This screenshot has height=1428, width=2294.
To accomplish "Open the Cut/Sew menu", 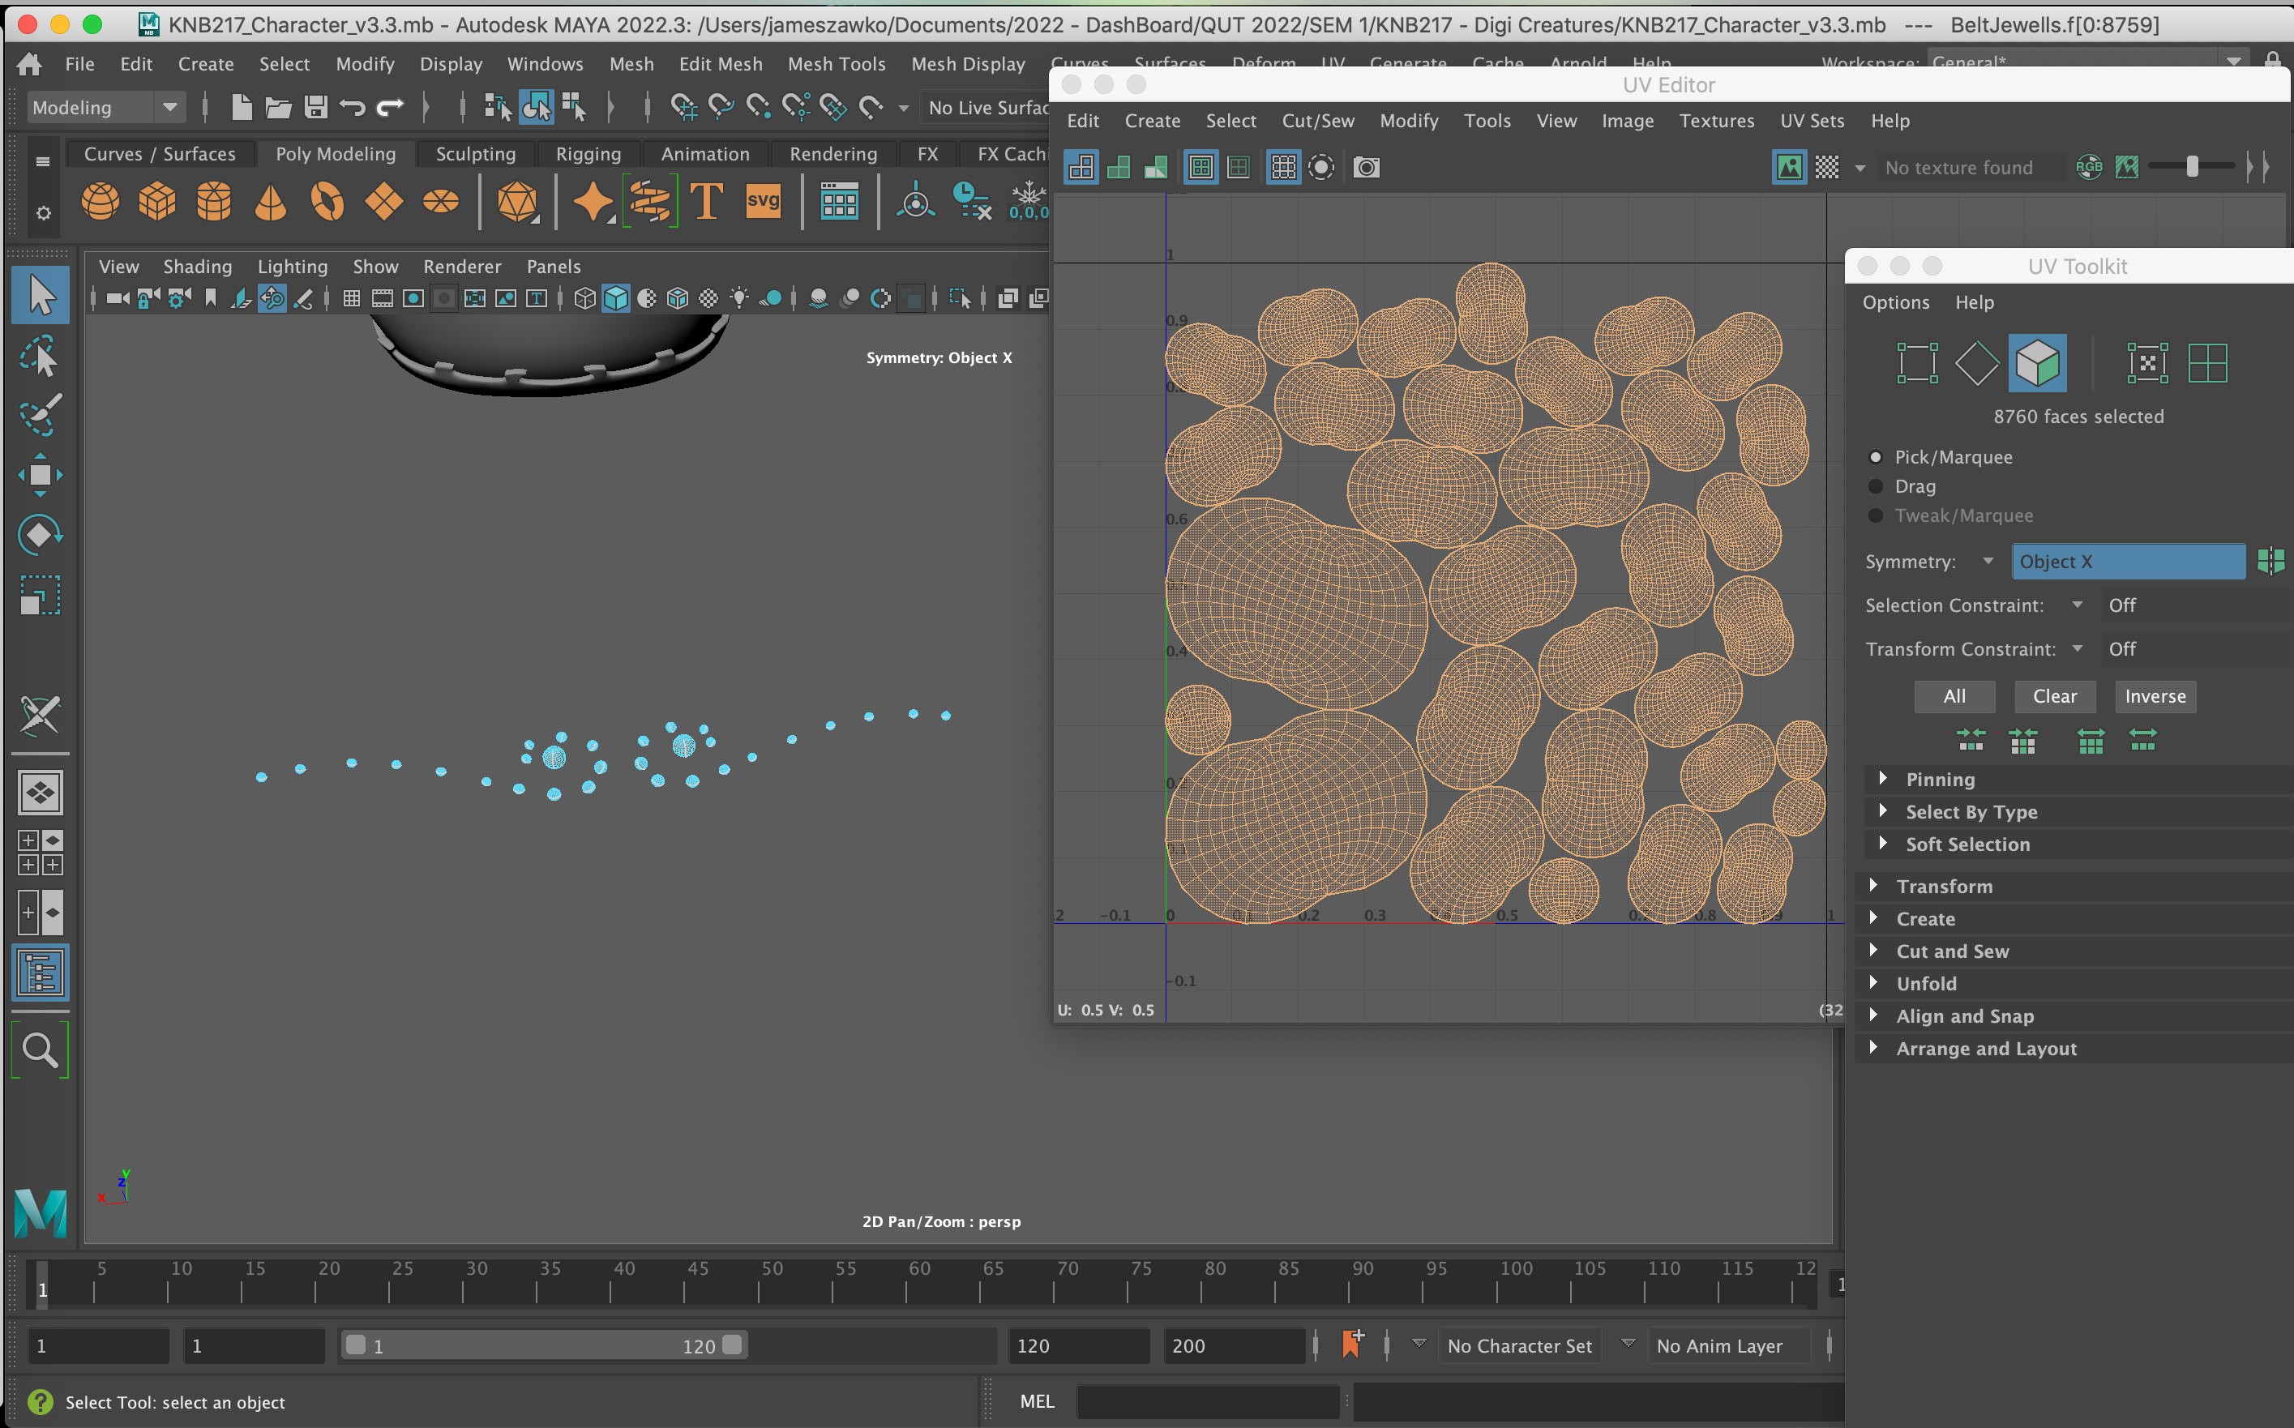I will point(1316,121).
